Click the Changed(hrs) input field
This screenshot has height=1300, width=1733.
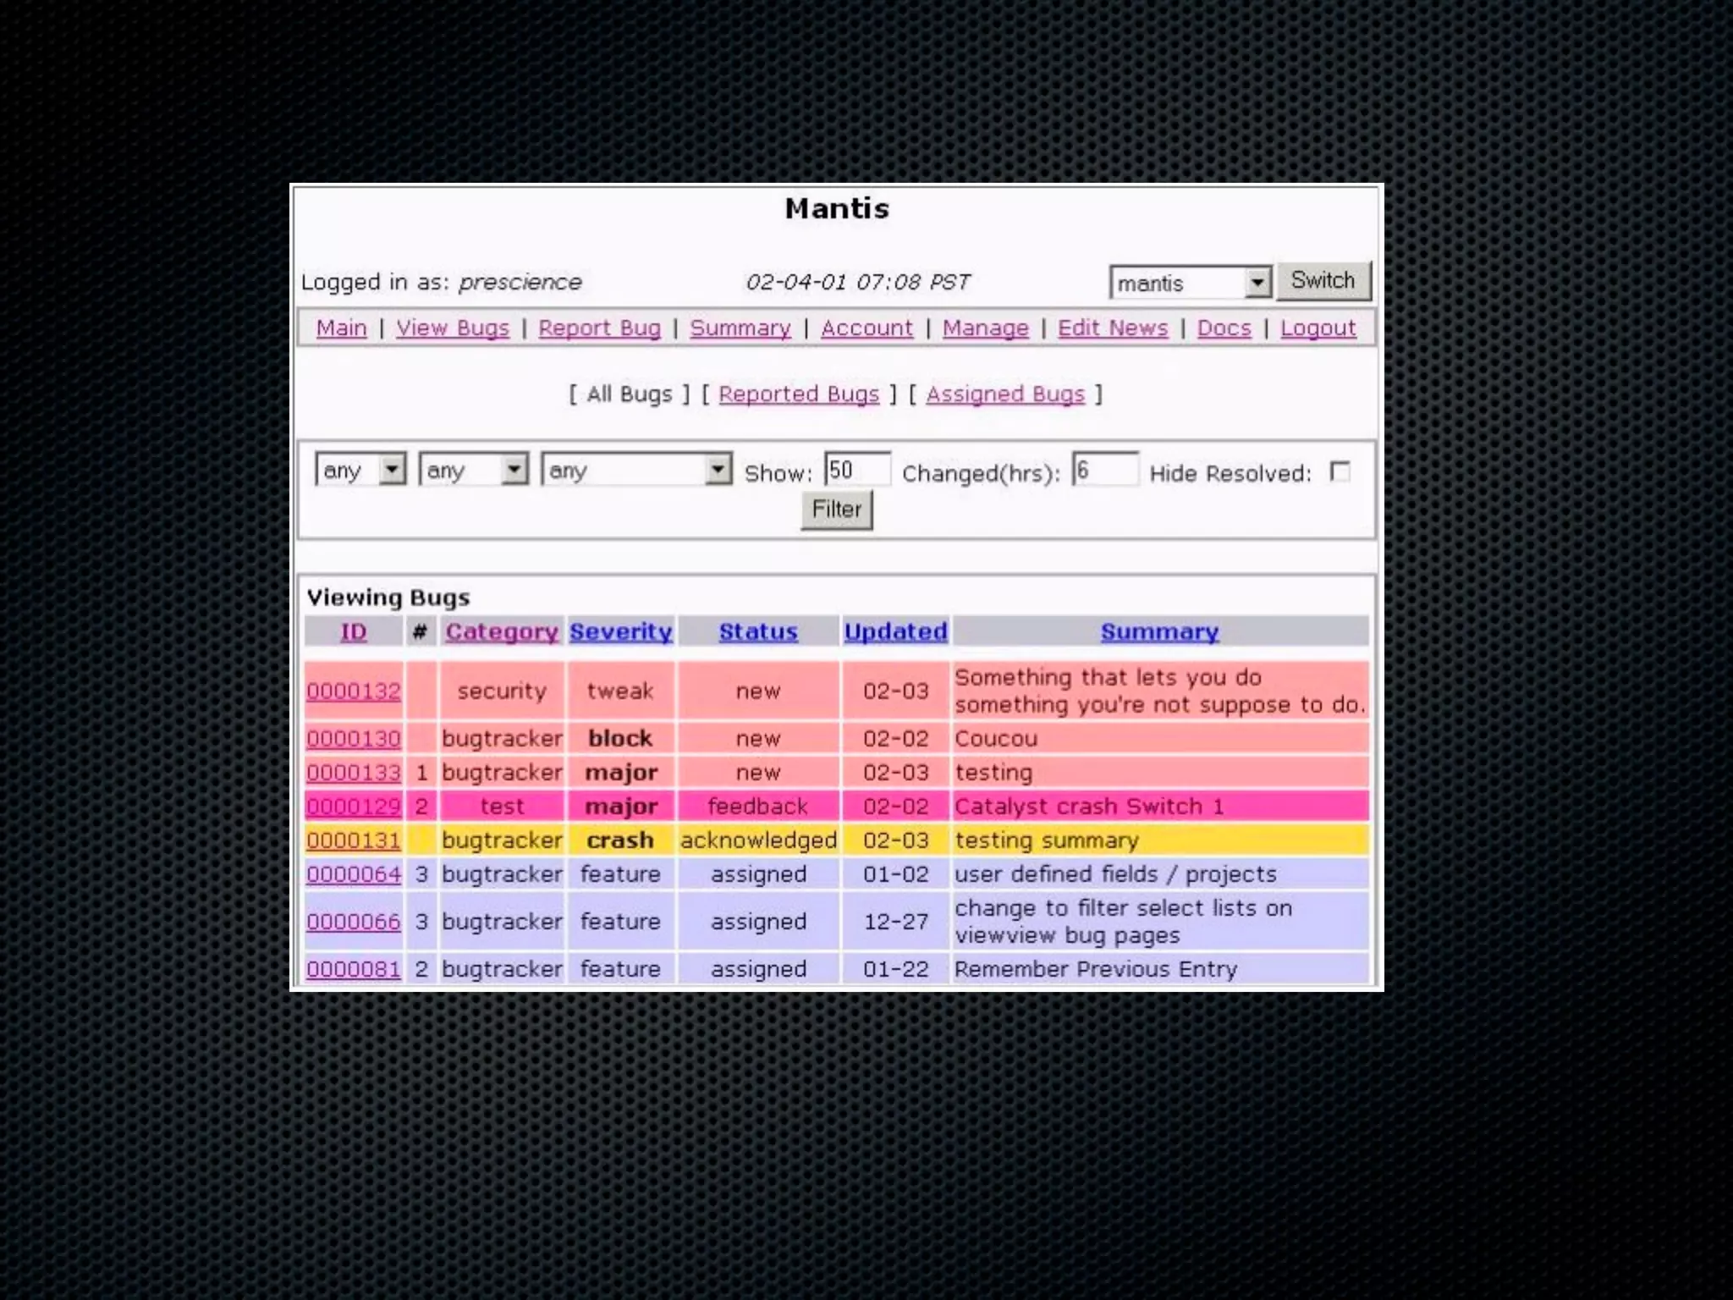pyautogui.click(x=1104, y=470)
